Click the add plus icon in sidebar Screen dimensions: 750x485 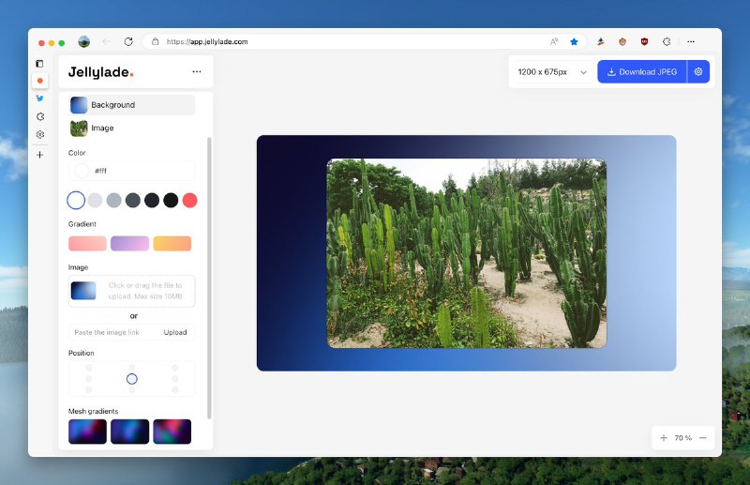coord(39,155)
